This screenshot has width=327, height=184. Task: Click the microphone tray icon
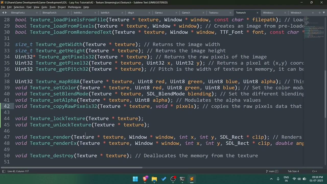coord(278,179)
